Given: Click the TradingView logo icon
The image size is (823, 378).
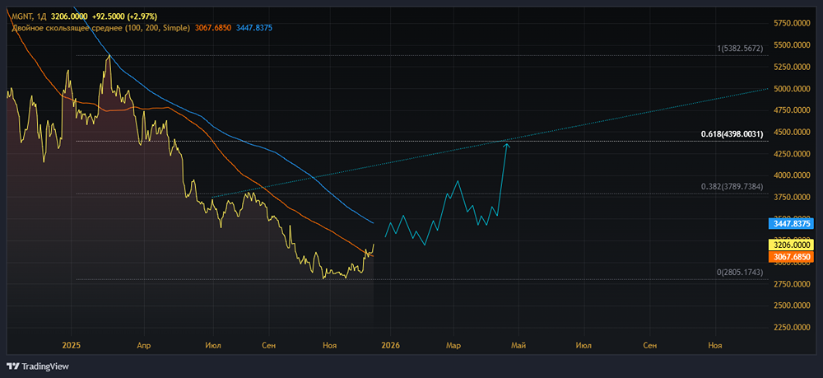Looking at the screenshot, I should [x=12, y=366].
